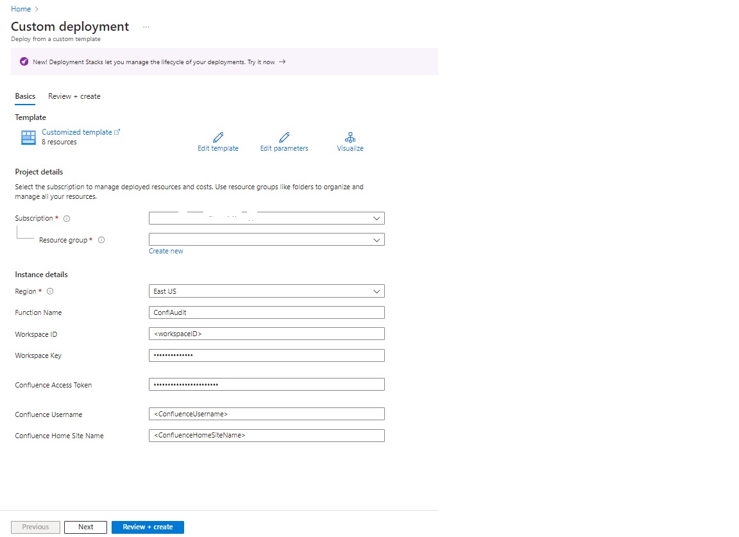Click the Edit template label
The height and width of the screenshot is (537, 739).
(218, 148)
